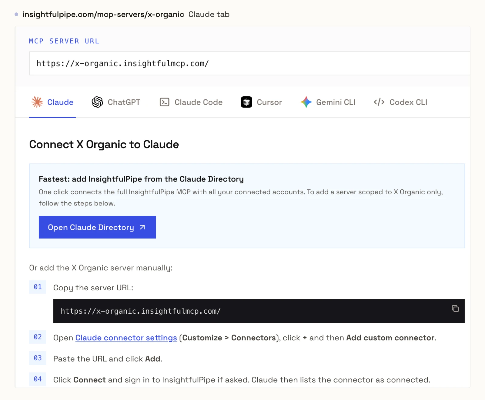Click the Open Claude Directory button
The width and height of the screenshot is (485, 400).
coord(97,227)
